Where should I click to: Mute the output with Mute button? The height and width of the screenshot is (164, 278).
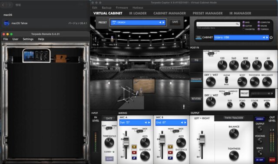coord(272,160)
